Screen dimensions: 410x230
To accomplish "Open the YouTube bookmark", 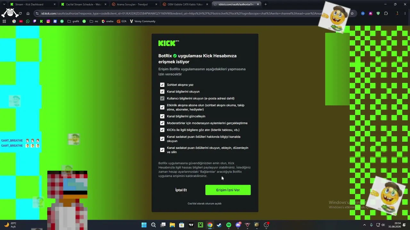I will [x=21, y=21].
